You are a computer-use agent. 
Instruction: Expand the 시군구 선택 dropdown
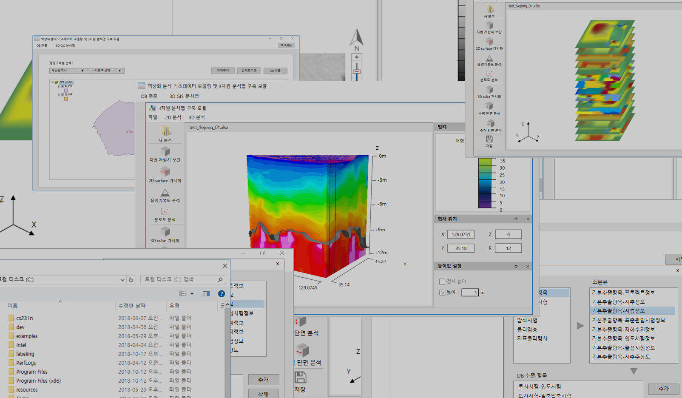point(119,71)
